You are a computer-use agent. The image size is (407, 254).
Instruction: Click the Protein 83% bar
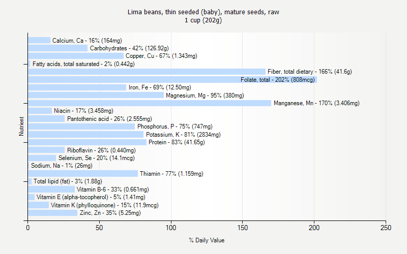[x=87, y=142]
